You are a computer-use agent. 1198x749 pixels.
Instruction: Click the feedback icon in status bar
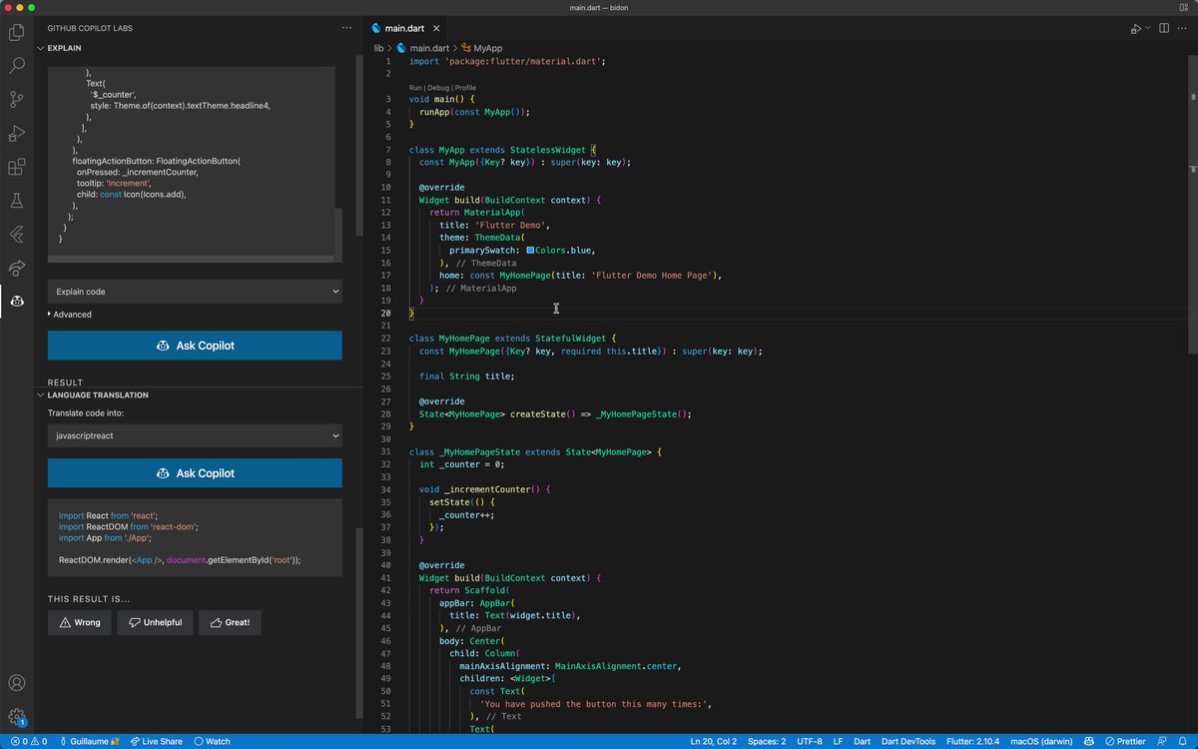pos(1161,741)
